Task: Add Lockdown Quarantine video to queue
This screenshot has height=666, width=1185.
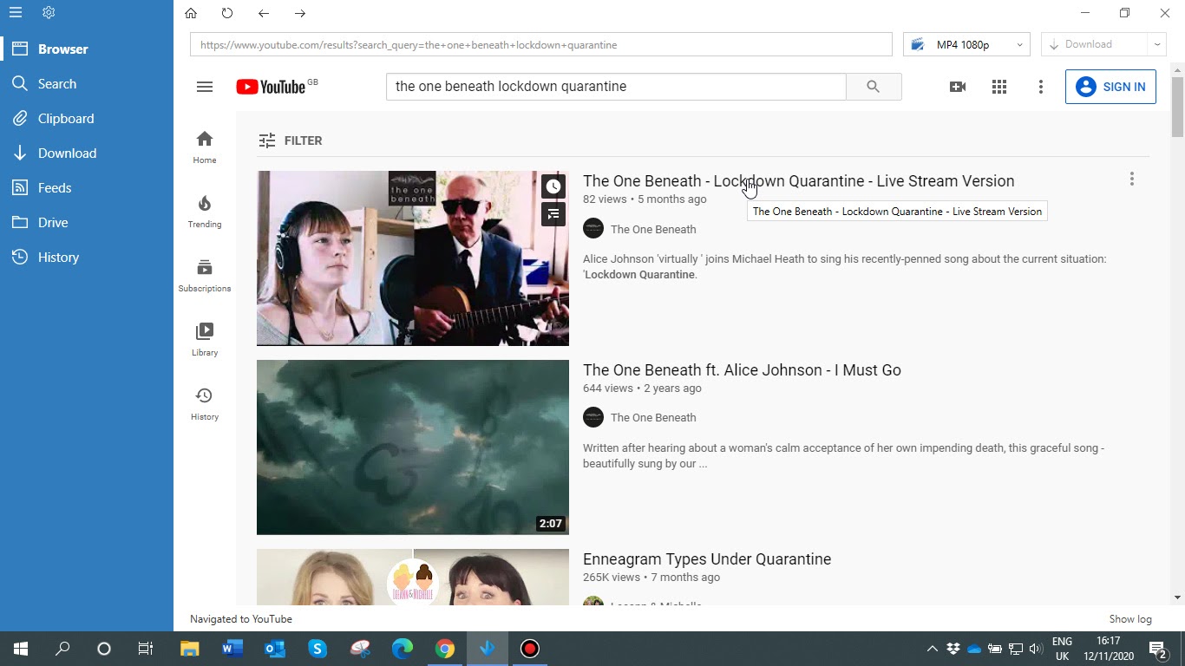Action: 553,214
